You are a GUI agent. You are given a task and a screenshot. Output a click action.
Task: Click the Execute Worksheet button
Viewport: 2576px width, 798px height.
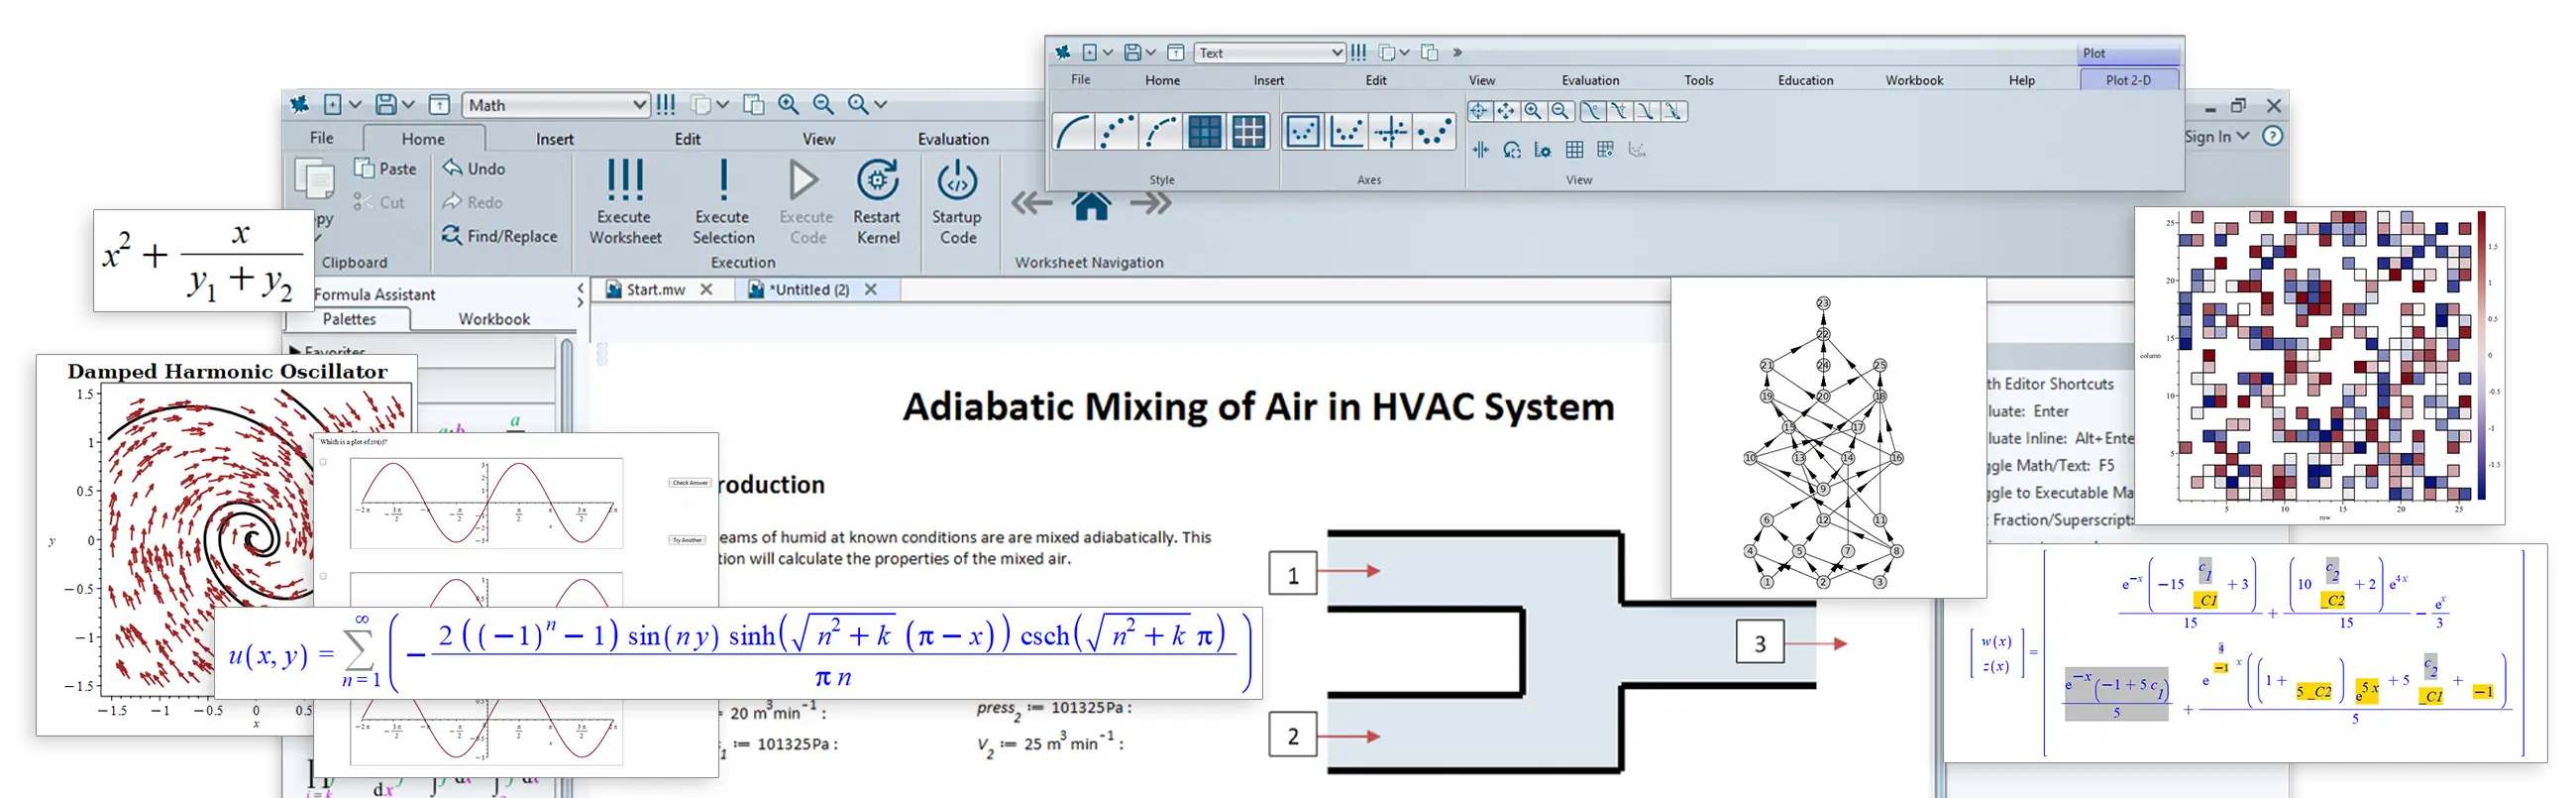pyautogui.click(x=625, y=202)
